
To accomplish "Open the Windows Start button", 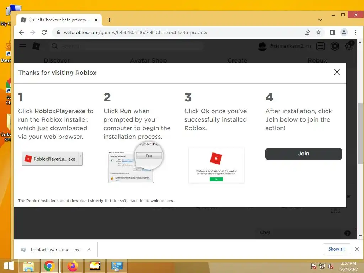I will (9, 266).
